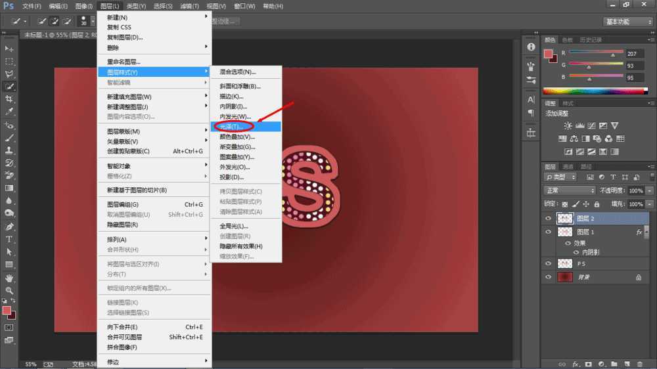Click 投影(D)... in the submenu
657x369 pixels.
point(231,177)
